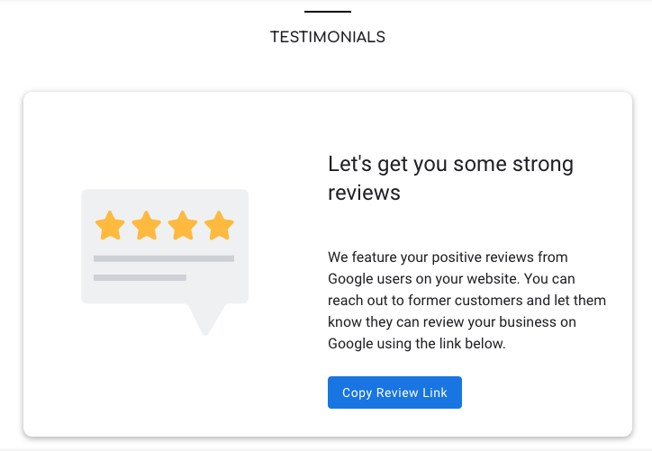
Task: Click the Copy Review Link button
Action: pyautogui.click(x=394, y=392)
